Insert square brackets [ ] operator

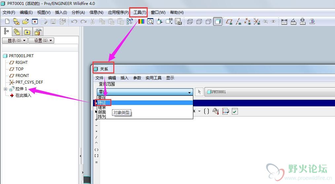(96, 156)
